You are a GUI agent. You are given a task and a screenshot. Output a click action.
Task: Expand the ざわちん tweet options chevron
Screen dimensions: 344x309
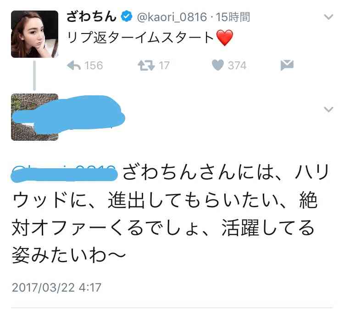[x=328, y=17]
